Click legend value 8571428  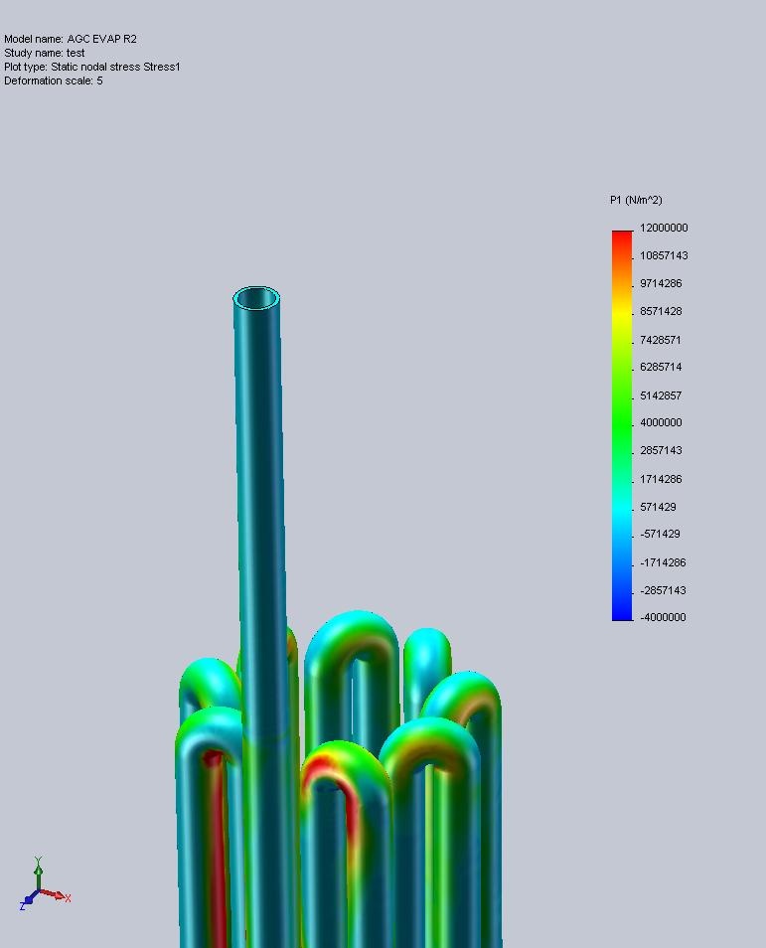pyautogui.click(x=661, y=311)
